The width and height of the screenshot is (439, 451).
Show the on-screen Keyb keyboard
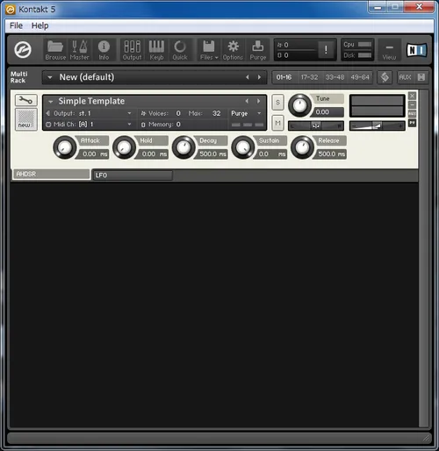click(156, 50)
